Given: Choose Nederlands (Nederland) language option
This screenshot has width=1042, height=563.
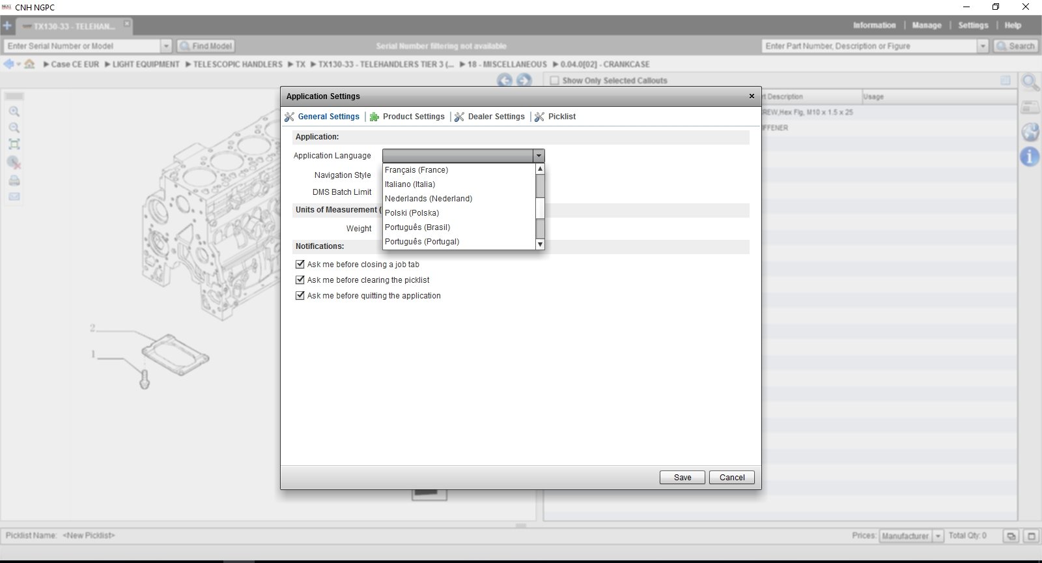Looking at the screenshot, I should click(459, 198).
